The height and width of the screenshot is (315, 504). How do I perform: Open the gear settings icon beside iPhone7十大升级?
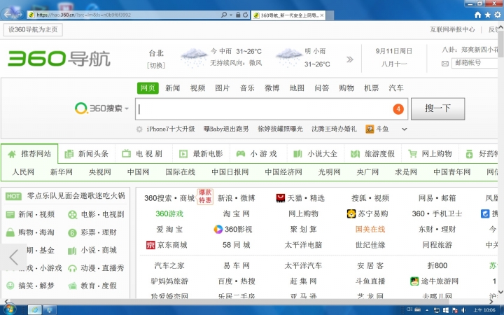coord(139,129)
